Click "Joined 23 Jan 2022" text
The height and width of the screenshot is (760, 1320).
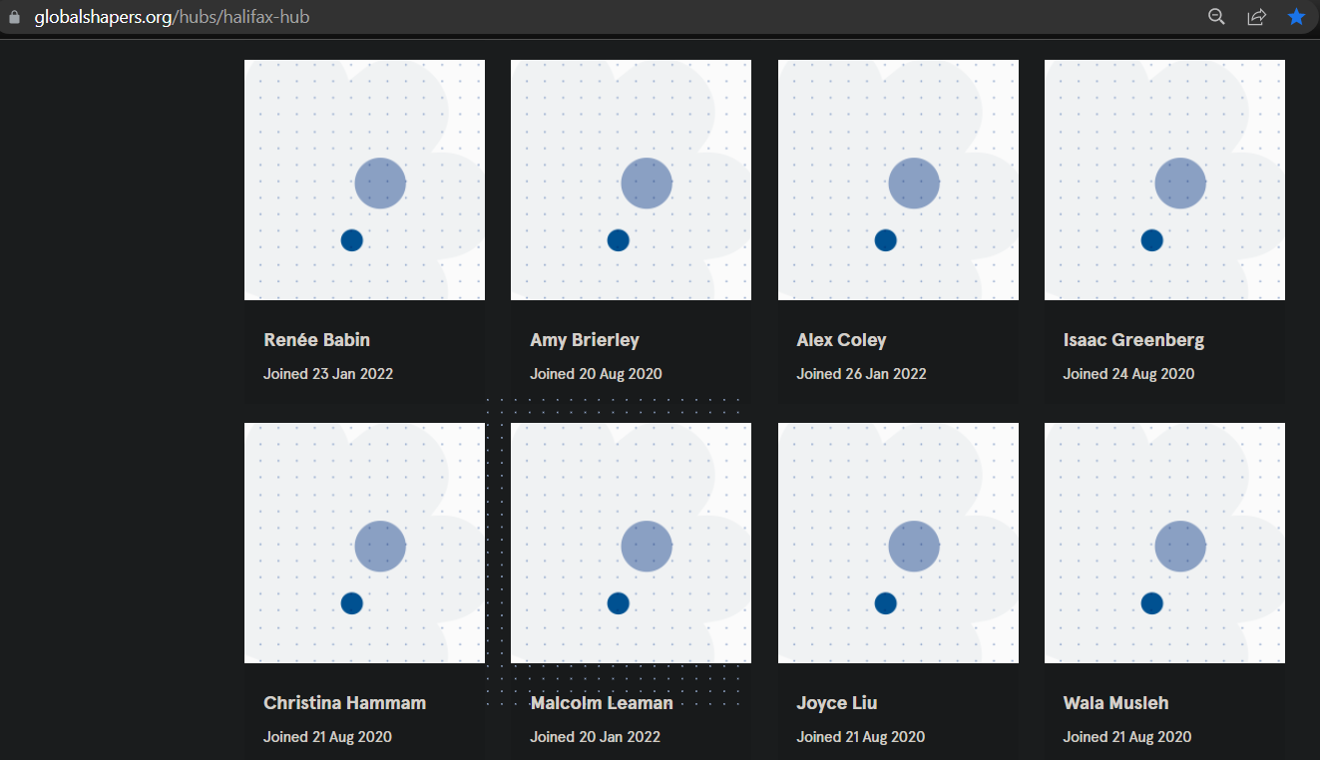tap(328, 374)
